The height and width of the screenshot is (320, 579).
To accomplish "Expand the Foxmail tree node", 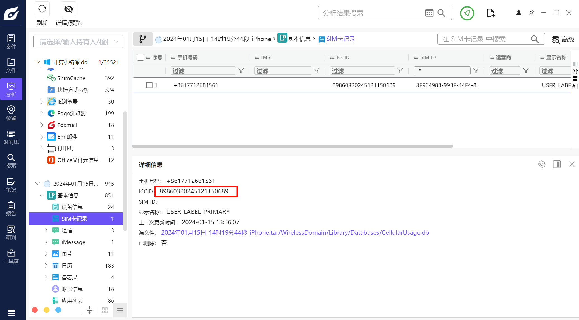I will point(42,125).
